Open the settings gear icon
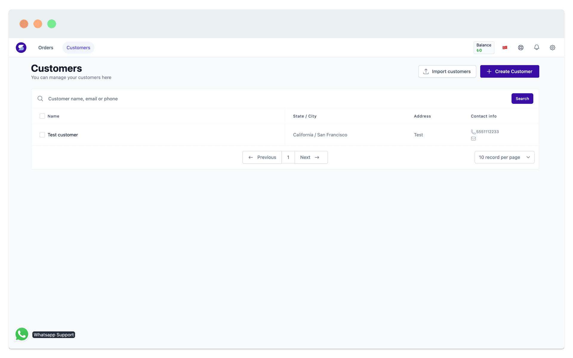The image size is (573, 358). [552, 48]
